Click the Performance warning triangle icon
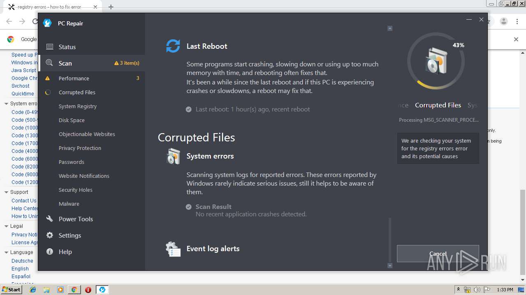This screenshot has height=295, width=526. pos(48,78)
